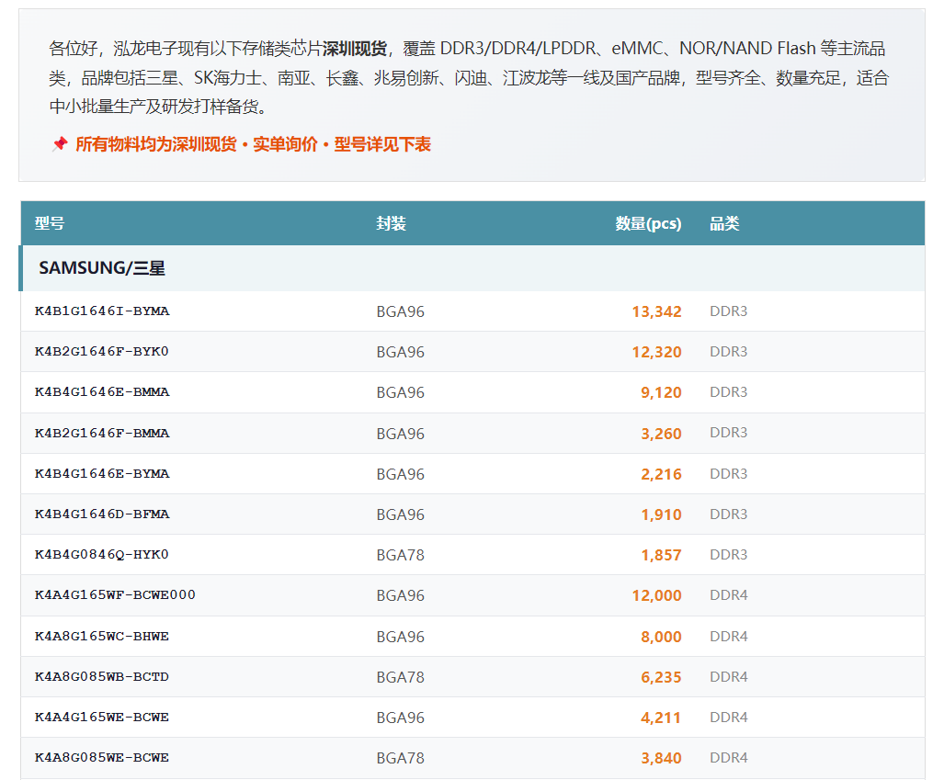Click DDR3 in the K4B4G0846Q-HYK0 row
Viewport: 944px width, 780px height.
click(729, 554)
